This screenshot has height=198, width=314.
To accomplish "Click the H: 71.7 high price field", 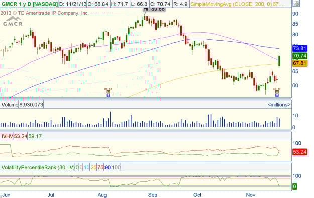I will tap(120, 4).
